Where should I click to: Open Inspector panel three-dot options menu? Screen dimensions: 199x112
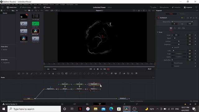pyautogui.click(x=197, y=11)
